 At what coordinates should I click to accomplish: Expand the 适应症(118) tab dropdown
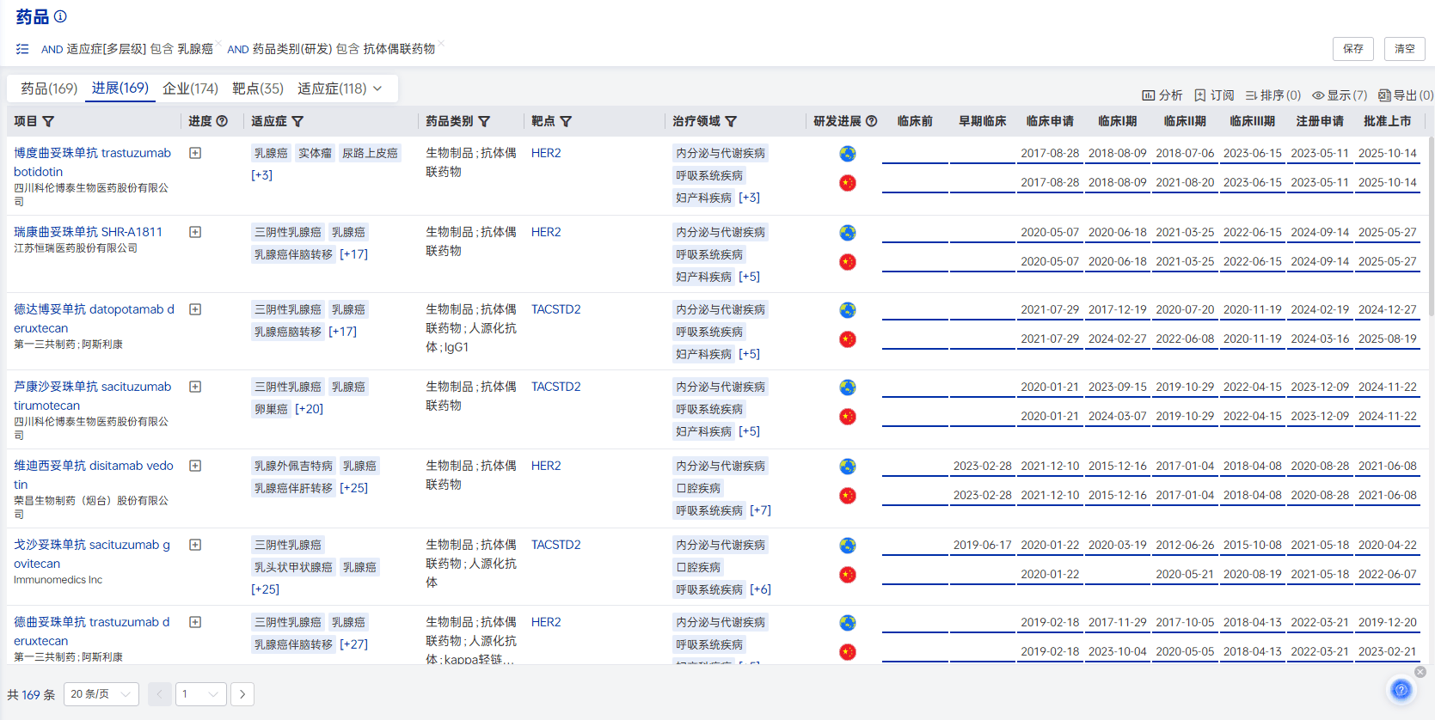click(x=377, y=88)
